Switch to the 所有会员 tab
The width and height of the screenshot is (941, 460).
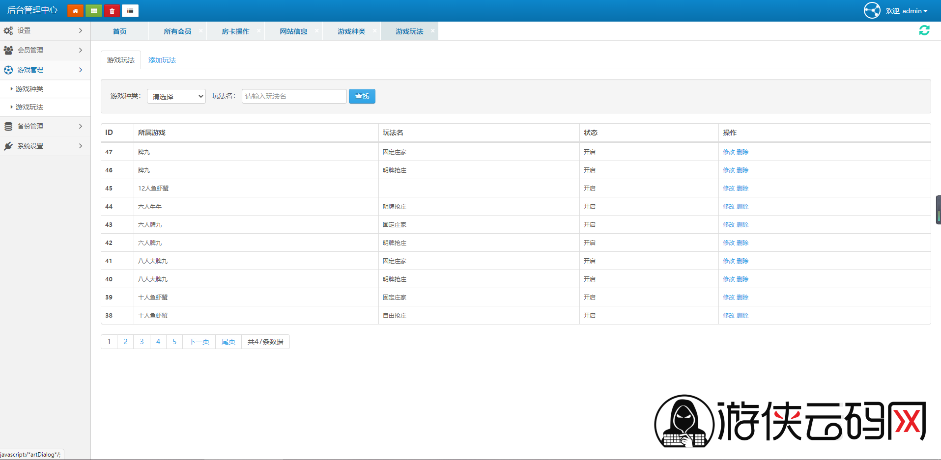(x=177, y=31)
